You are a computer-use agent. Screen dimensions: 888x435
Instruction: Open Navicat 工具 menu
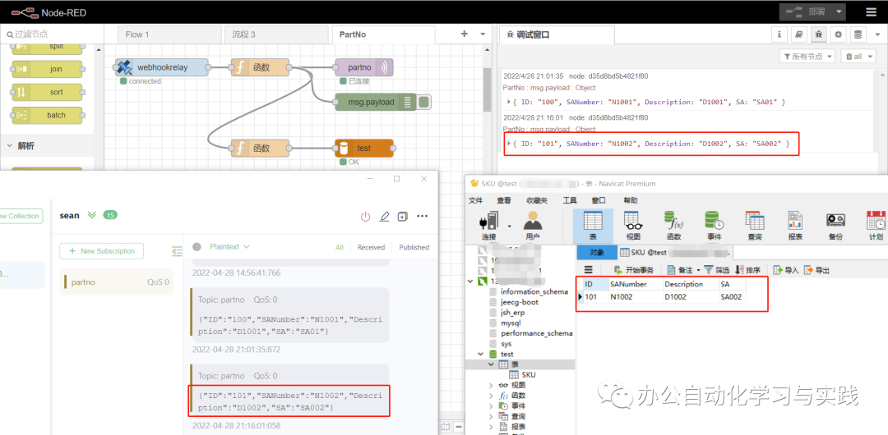point(569,200)
